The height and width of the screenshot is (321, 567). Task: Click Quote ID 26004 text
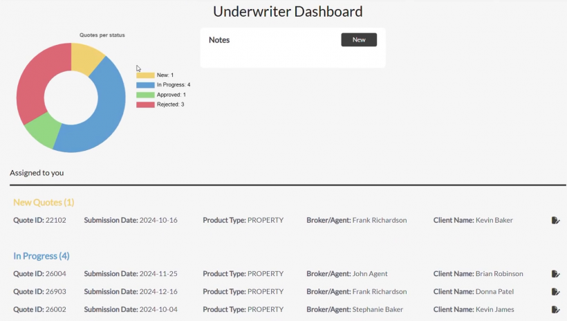(x=40, y=273)
